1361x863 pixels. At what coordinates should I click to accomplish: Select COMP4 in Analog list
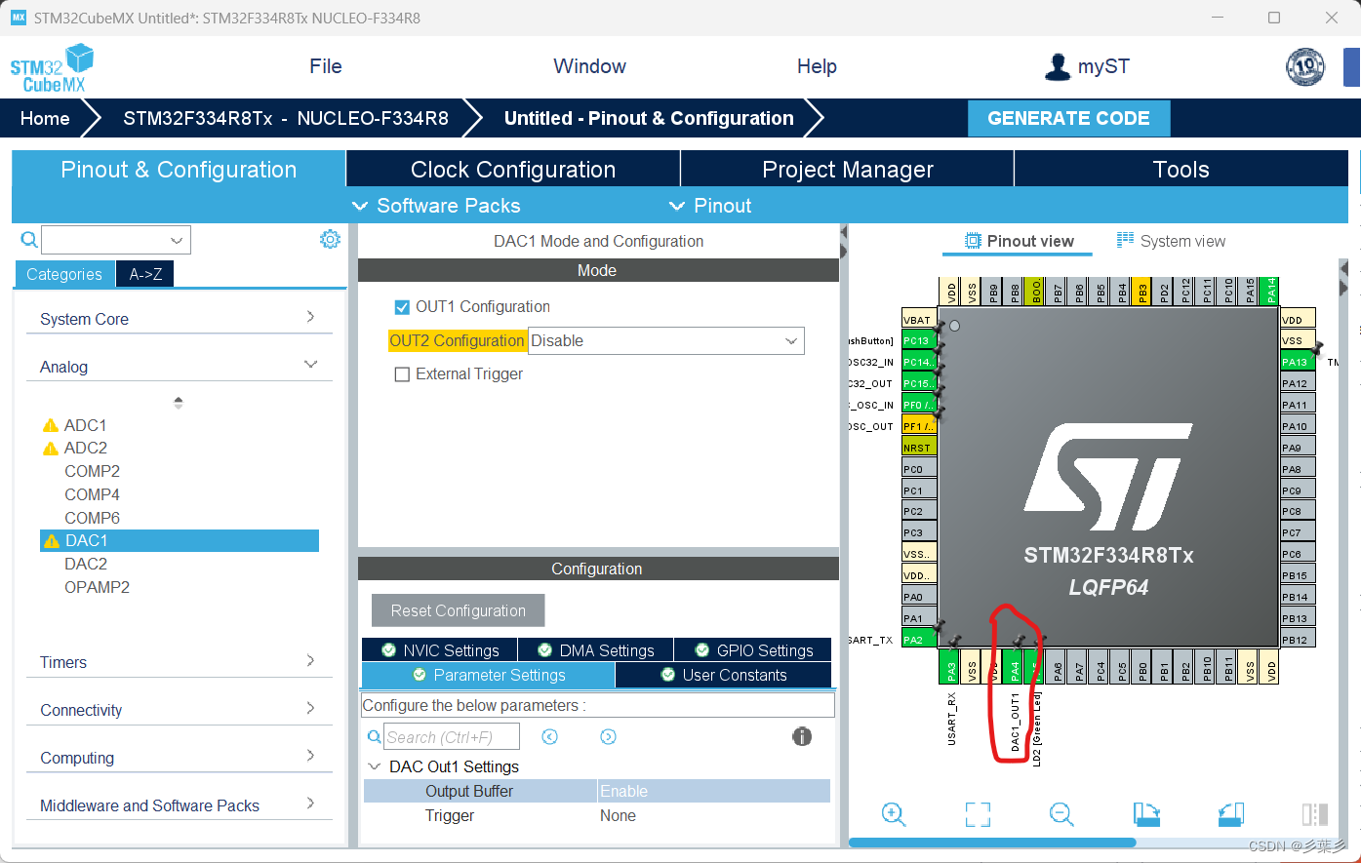tap(92, 494)
